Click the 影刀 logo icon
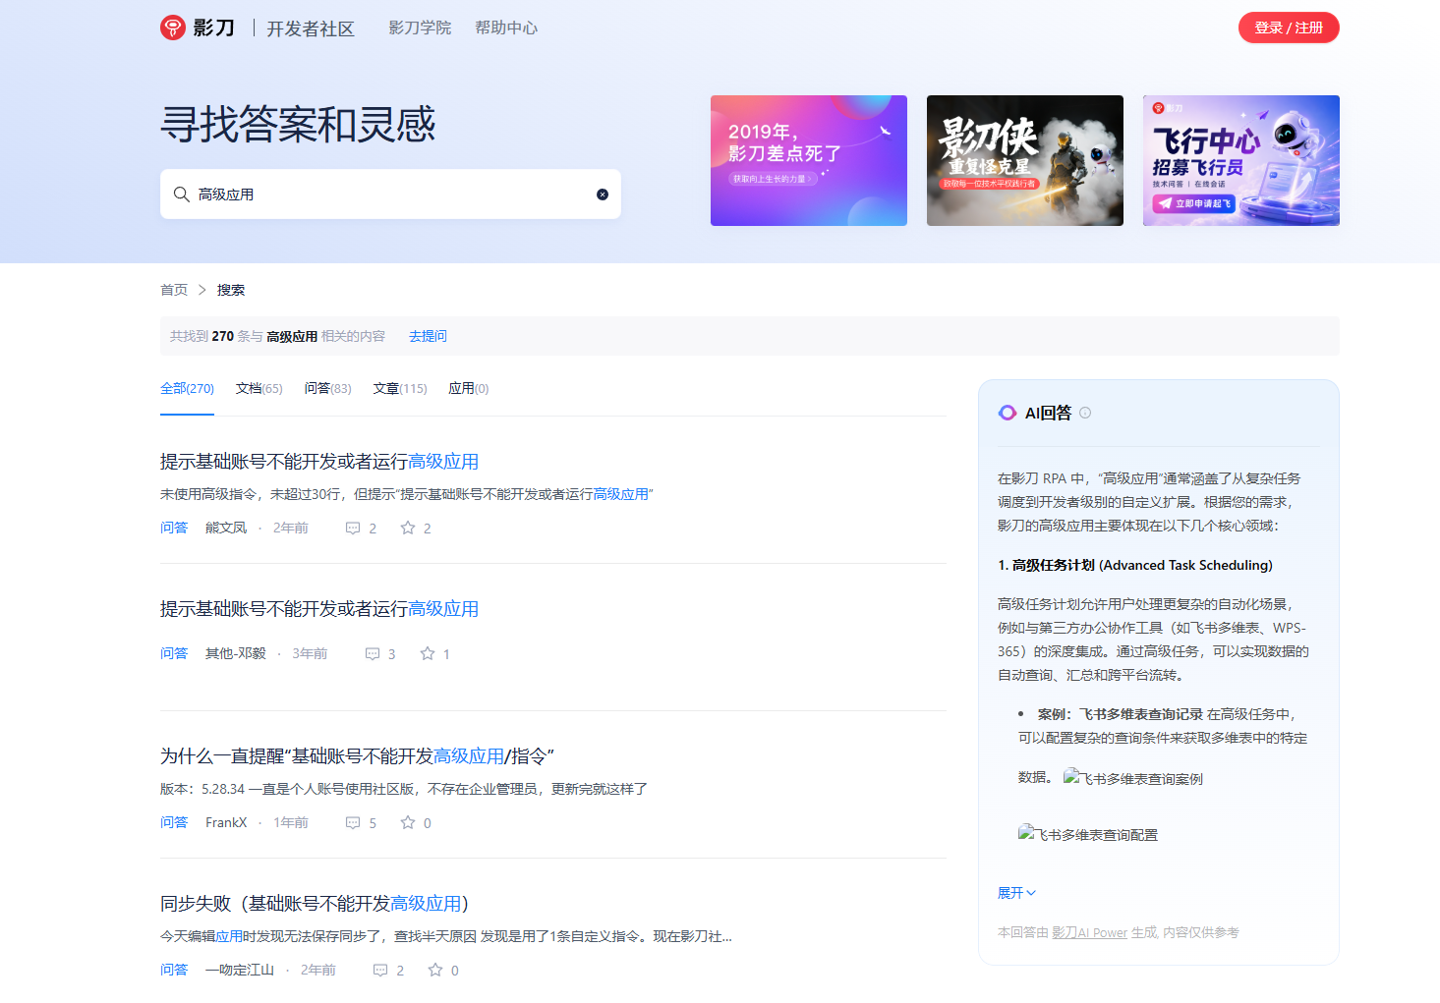Viewport: 1440px width, 1003px height. pos(173,28)
